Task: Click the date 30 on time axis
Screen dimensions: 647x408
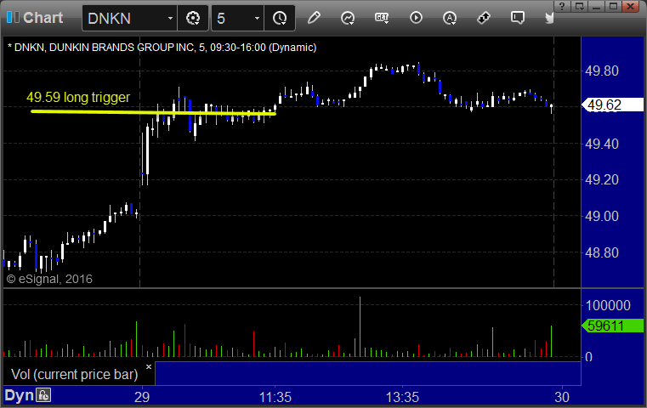Action: coord(562,397)
